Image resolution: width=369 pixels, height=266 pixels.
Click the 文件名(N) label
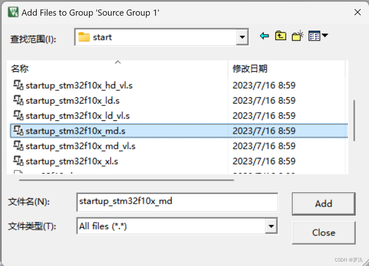[x=29, y=202]
